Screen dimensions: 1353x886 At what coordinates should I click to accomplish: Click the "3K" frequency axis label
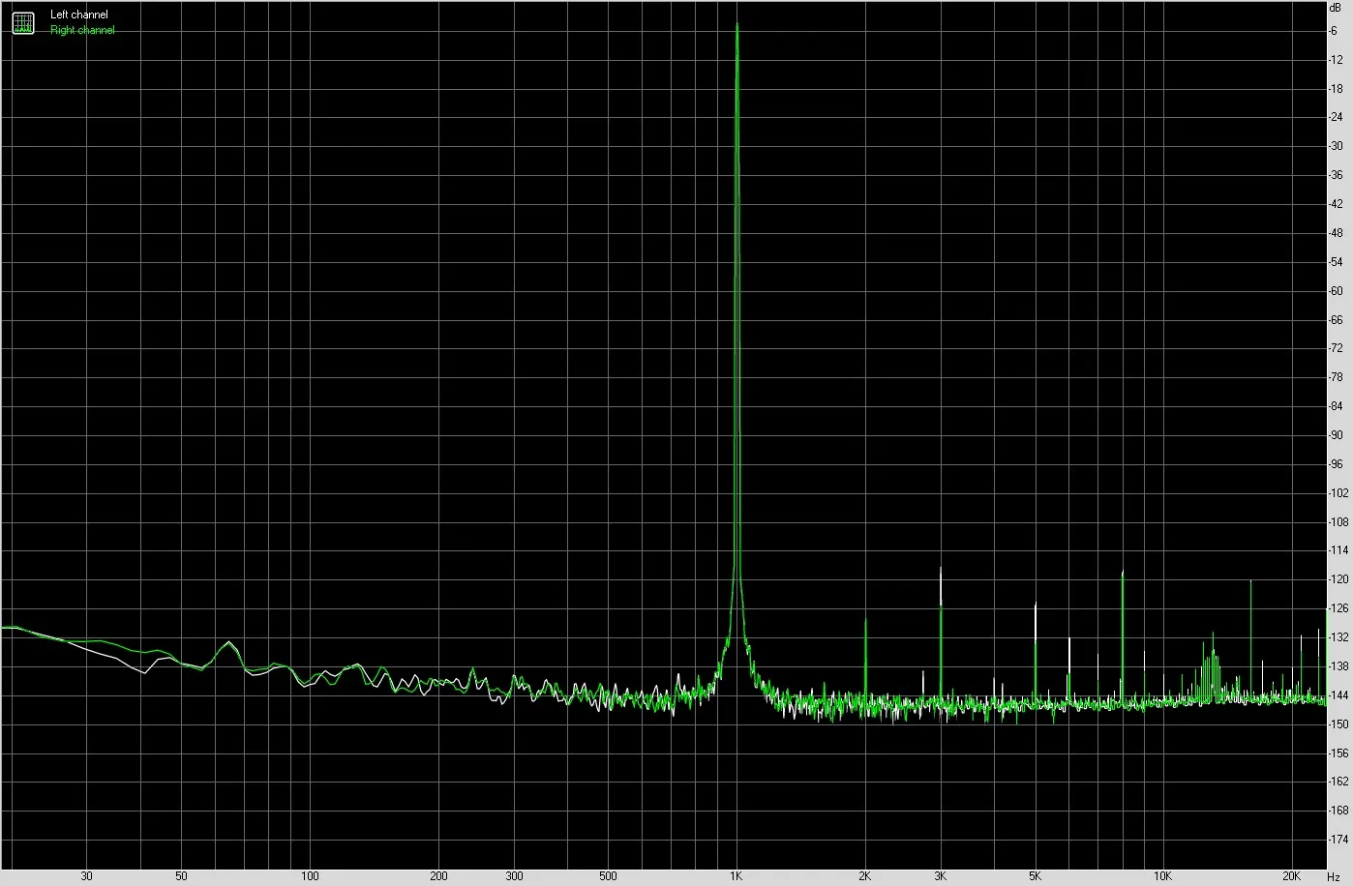(x=940, y=876)
